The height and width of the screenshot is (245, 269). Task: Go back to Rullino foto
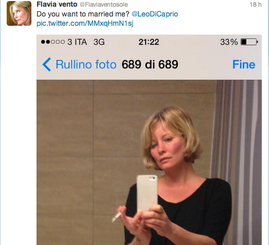point(86,64)
